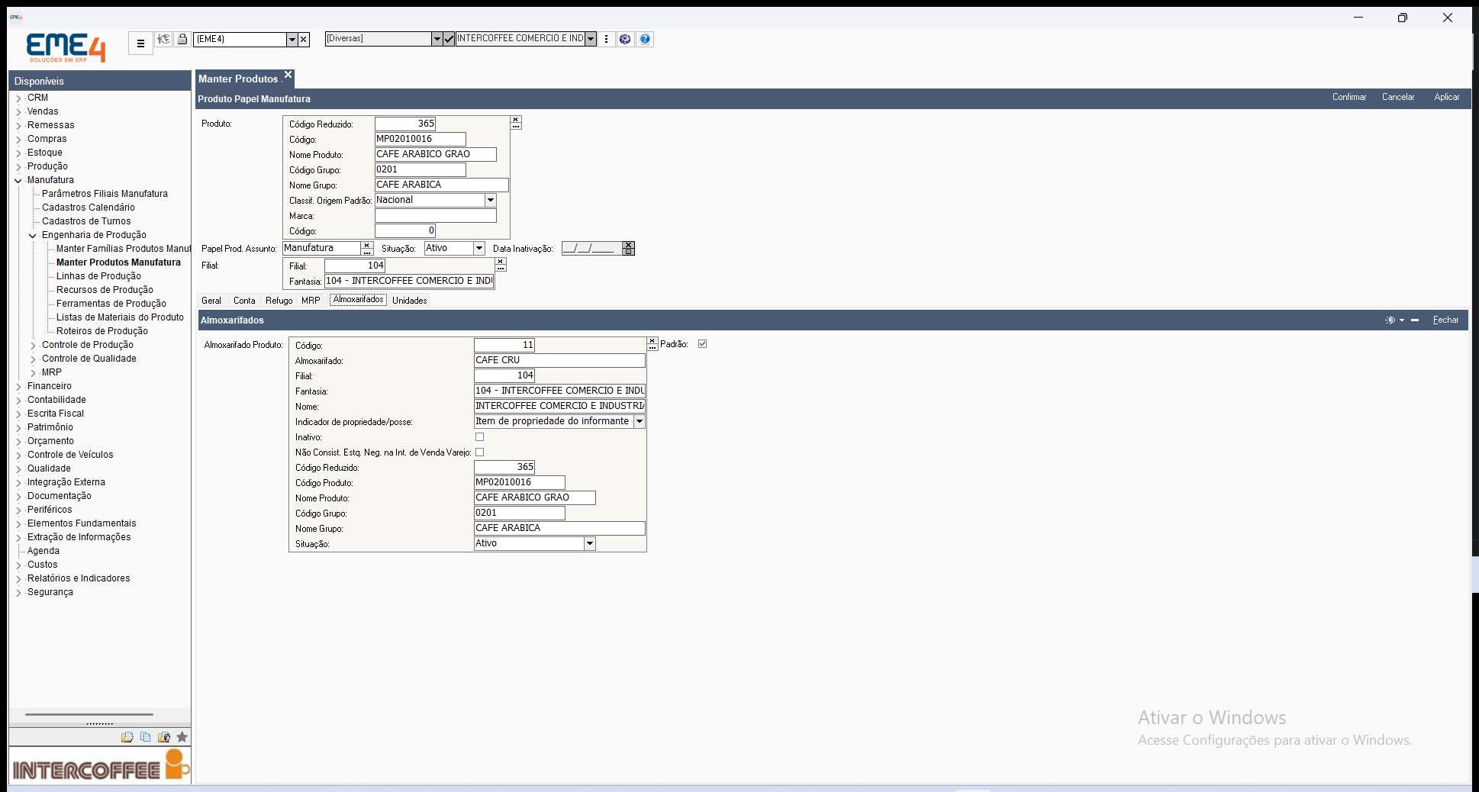The image size is (1479, 792).
Task: Toggle Não Consist. Estq. Neg. checkbox
Action: (480, 452)
